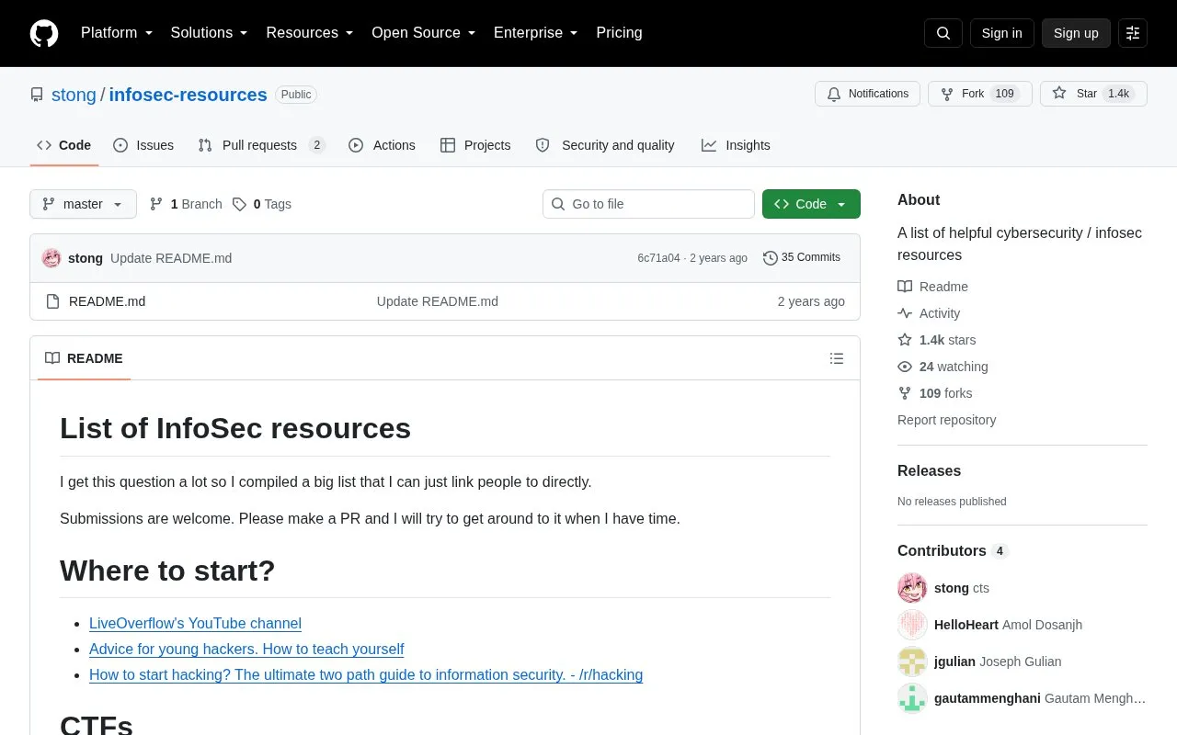This screenshot has height=735, width=1177.
Task: Open HelloHeart contributor avatar
Action: [x=912, y=625]
